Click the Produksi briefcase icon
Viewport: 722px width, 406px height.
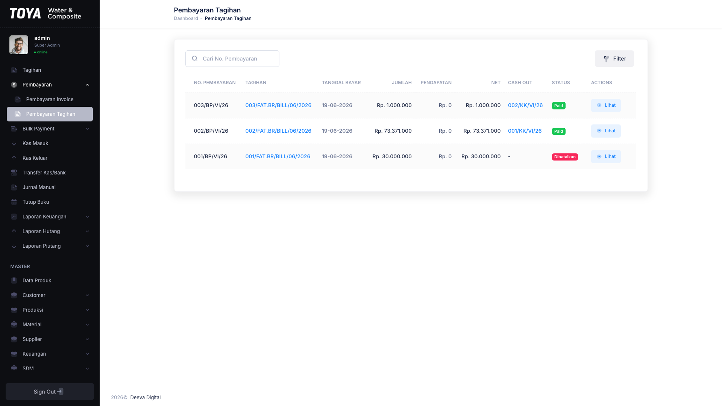pyautogui.click(x=14, y=310)
